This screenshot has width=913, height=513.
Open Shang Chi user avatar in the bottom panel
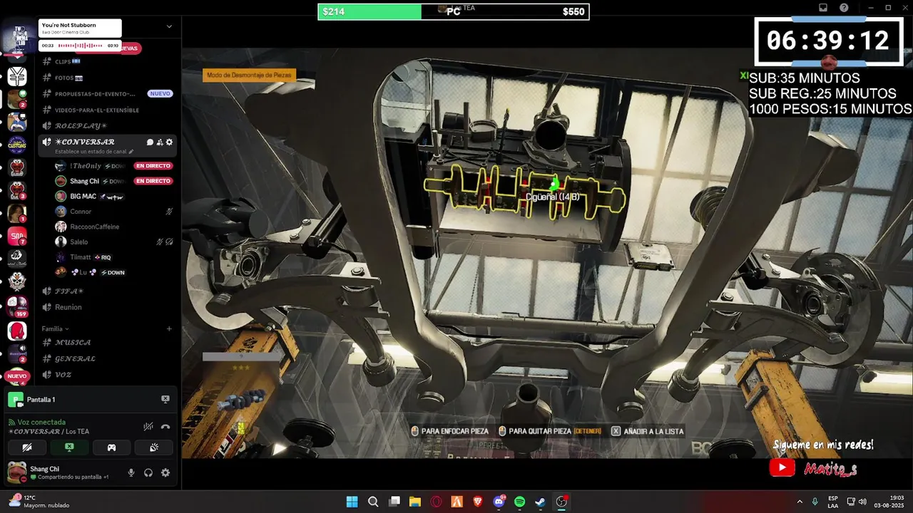click(x=16, y=472)
